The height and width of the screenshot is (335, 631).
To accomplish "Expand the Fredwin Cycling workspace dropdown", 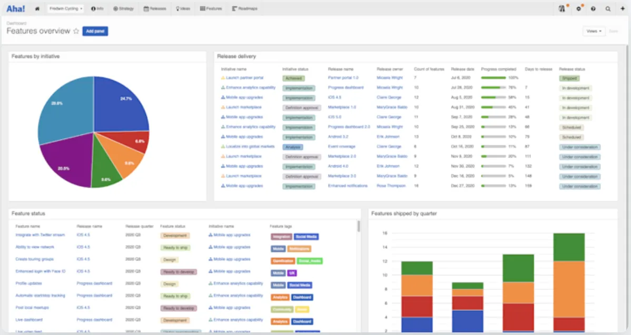I will 66,8.
